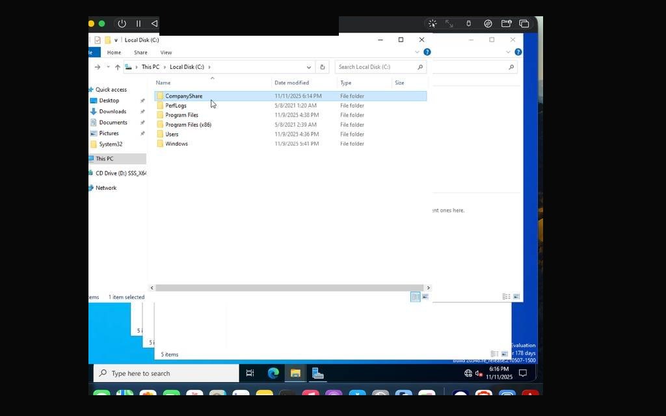Click the horizontal scrollbar right arrow
This screenshot has width=666, height=416.
pos(428,288)
